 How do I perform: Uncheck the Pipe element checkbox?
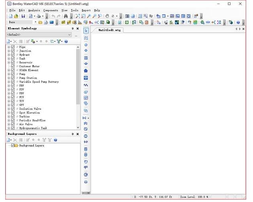[13, 47]
